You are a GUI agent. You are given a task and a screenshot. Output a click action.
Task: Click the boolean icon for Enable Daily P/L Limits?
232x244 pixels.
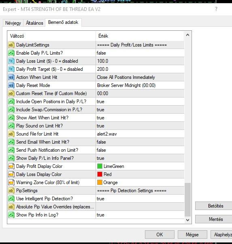pos(11,53)
